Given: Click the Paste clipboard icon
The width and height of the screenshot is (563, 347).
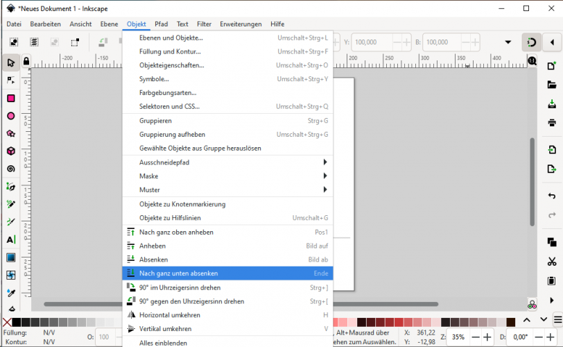Looking at the screenshot, I should (x=552, y=280).
